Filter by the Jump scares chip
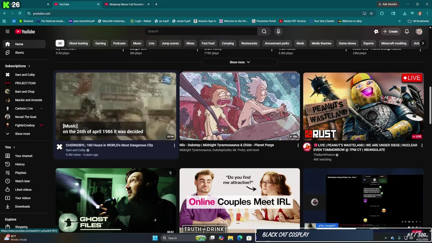Viewport: 432px width, 243px height. click(x=170, y=43)
